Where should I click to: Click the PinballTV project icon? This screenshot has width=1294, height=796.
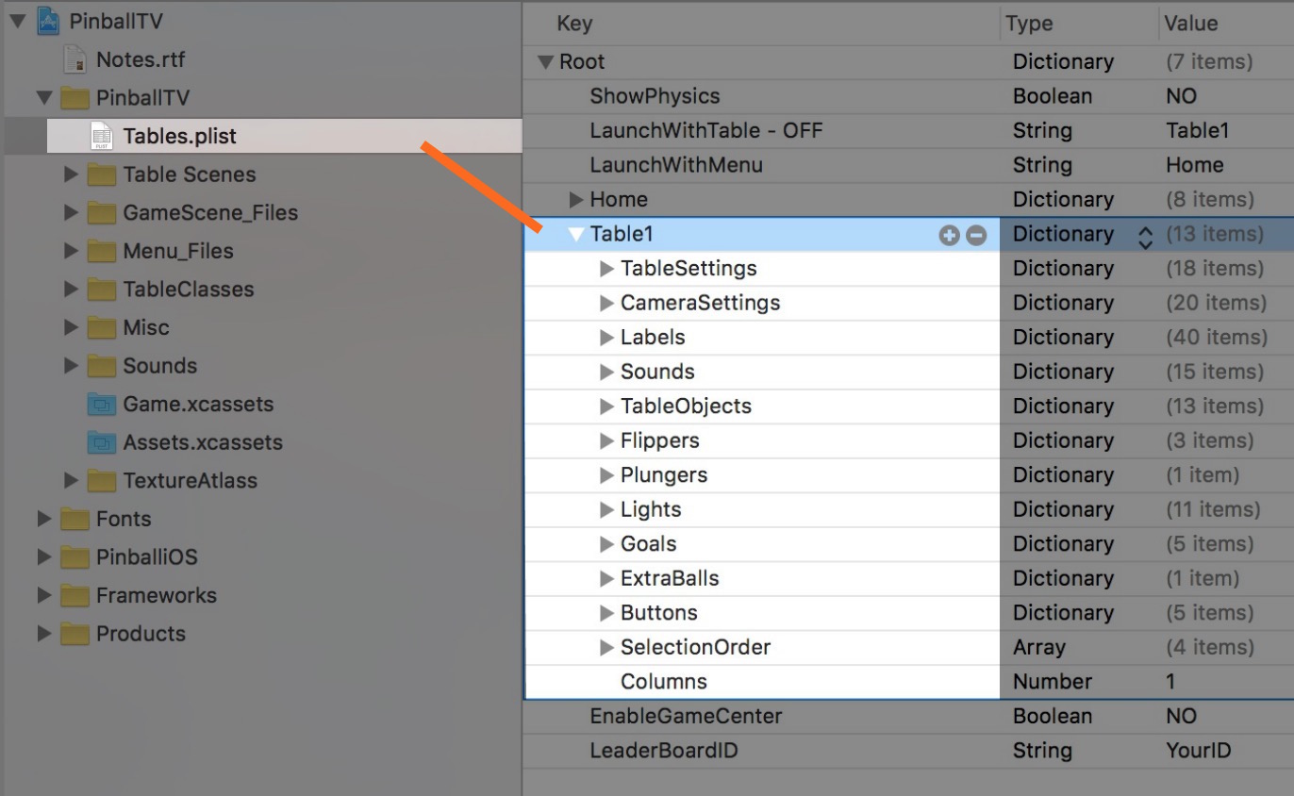48,22
